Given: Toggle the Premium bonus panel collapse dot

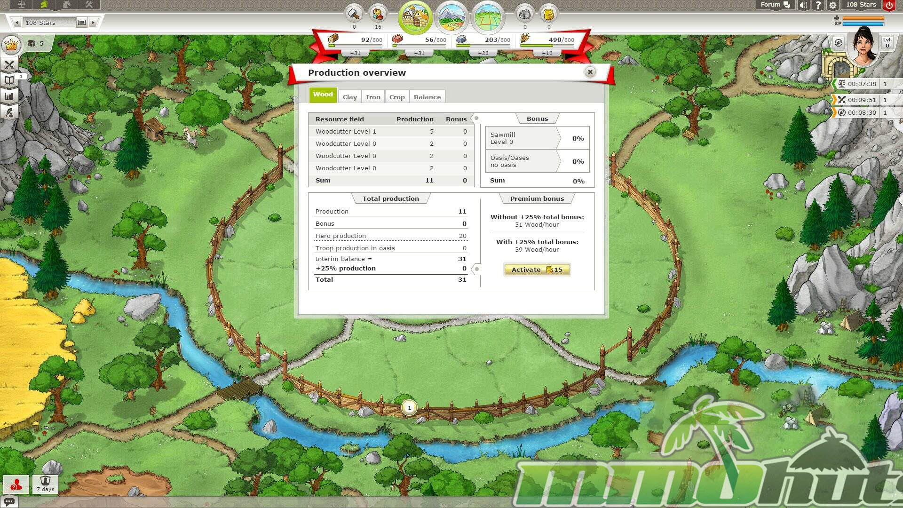Looking at the screenshot, I should click(476, 269).
